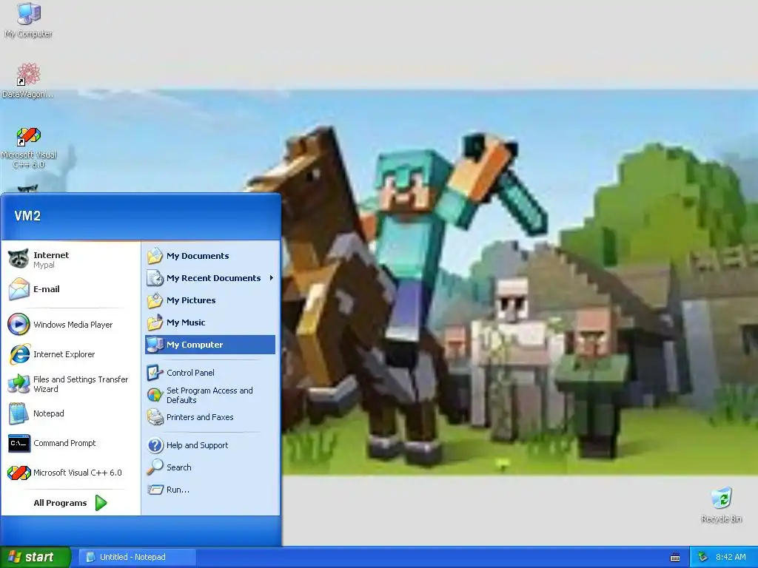758x568 pixels.
Task: Click Files and Settings Transfer Wizard label
Action: 81,384
